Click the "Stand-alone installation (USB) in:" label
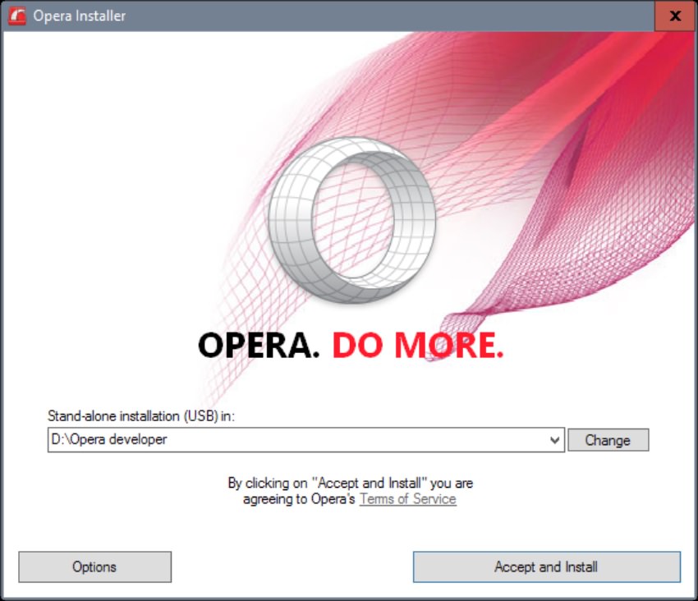This screenshot has height=601, width=698. [x=141, y=416]
